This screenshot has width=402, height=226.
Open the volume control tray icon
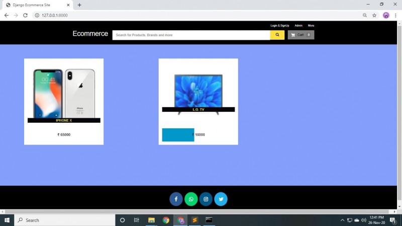point(363,220)
